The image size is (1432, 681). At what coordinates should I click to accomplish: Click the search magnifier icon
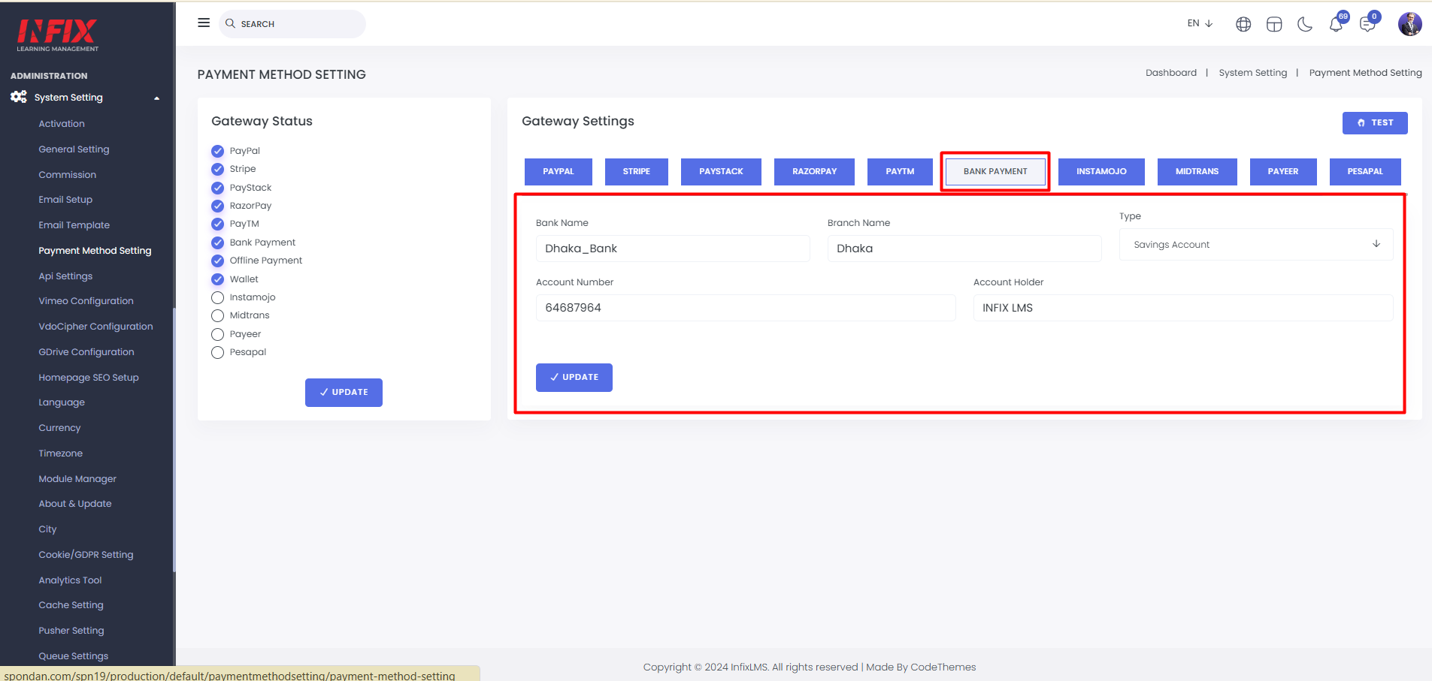point(231,23)
